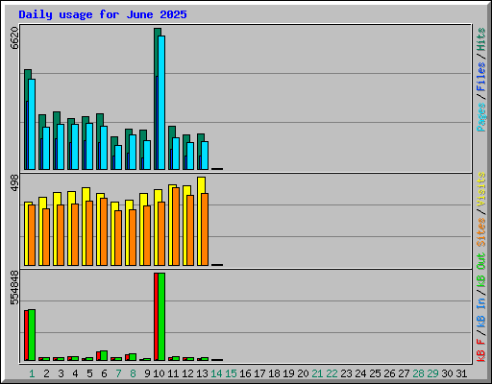Viewport: 492px width, 384px height.
Task: Click day 10 on the x-axis
Action: 159,373
